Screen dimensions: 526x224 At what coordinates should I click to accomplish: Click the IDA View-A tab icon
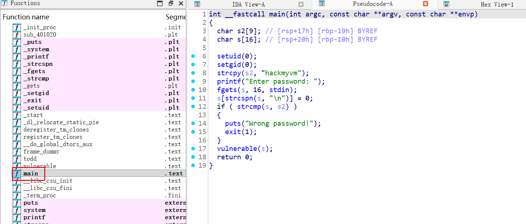(x=197, y=4)
